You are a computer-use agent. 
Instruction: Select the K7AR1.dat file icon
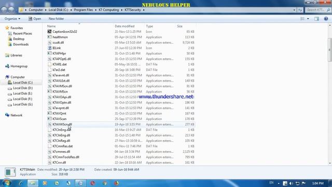[x=49, y=64]
